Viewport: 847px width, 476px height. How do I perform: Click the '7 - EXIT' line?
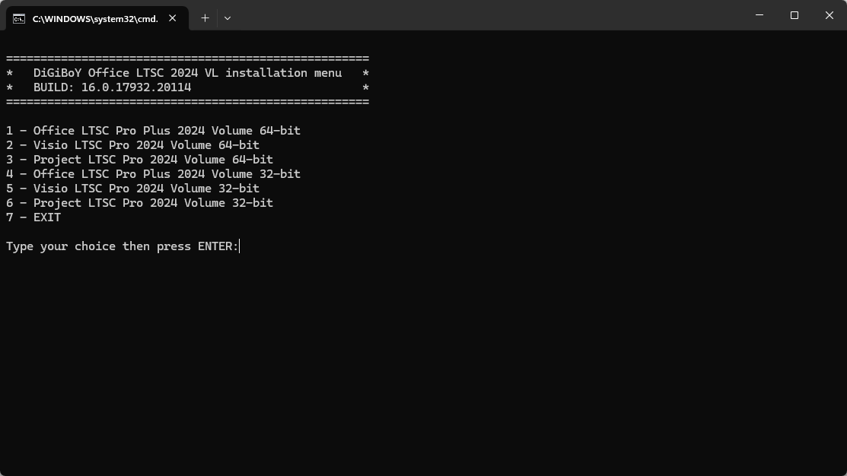point(33,217)
